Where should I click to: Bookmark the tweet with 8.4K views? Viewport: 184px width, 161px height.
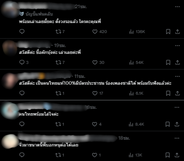(x=167, y=124)
